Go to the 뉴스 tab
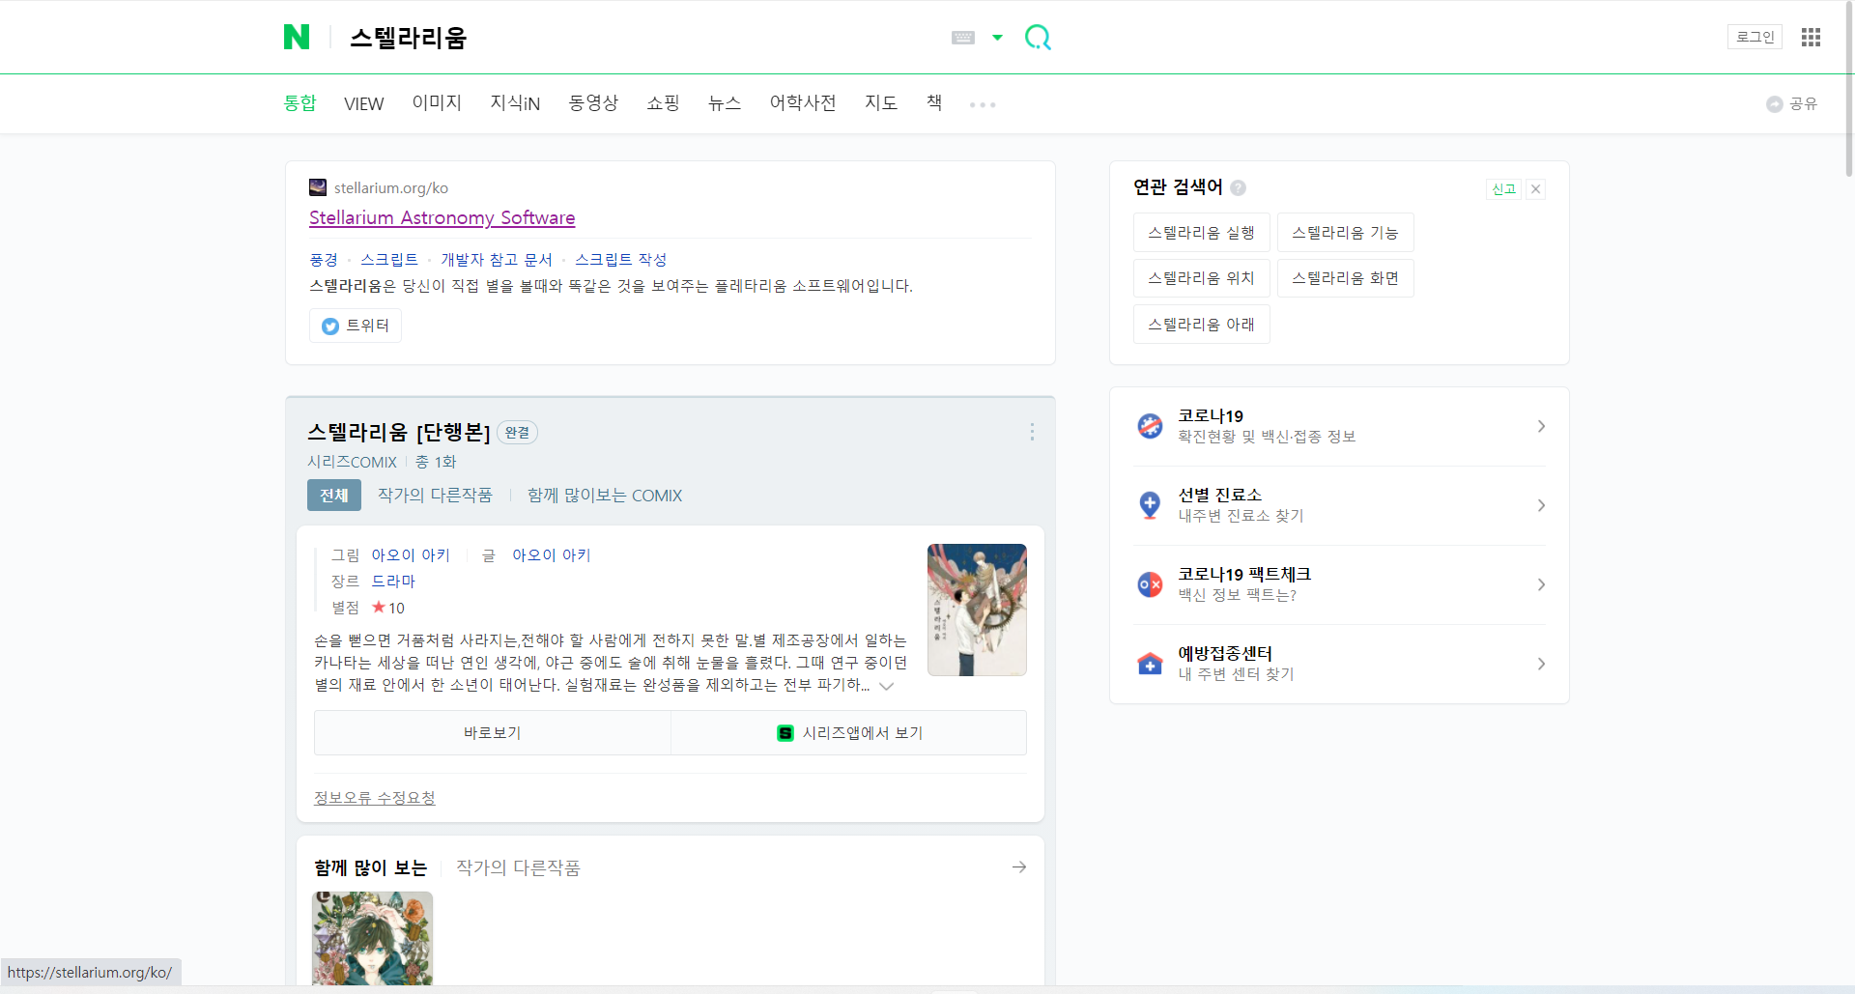Viewport: 1855px width, 994px height. [x=725, y=102]
